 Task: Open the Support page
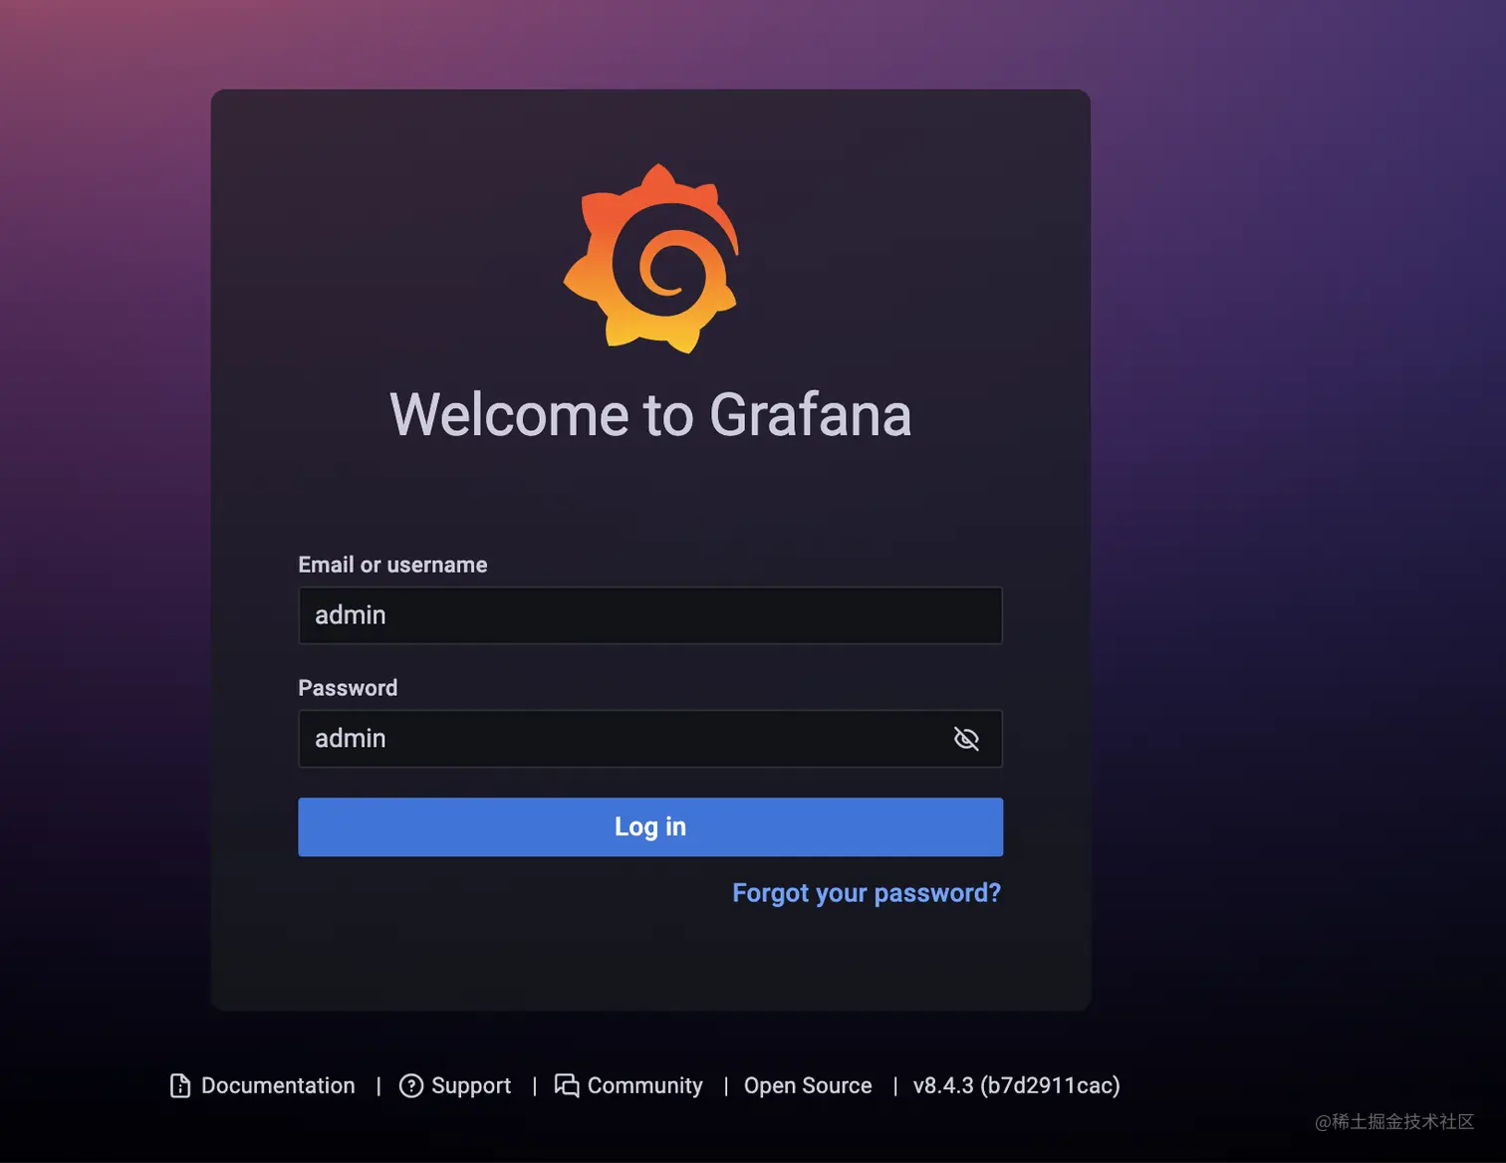pos(471,1085)
